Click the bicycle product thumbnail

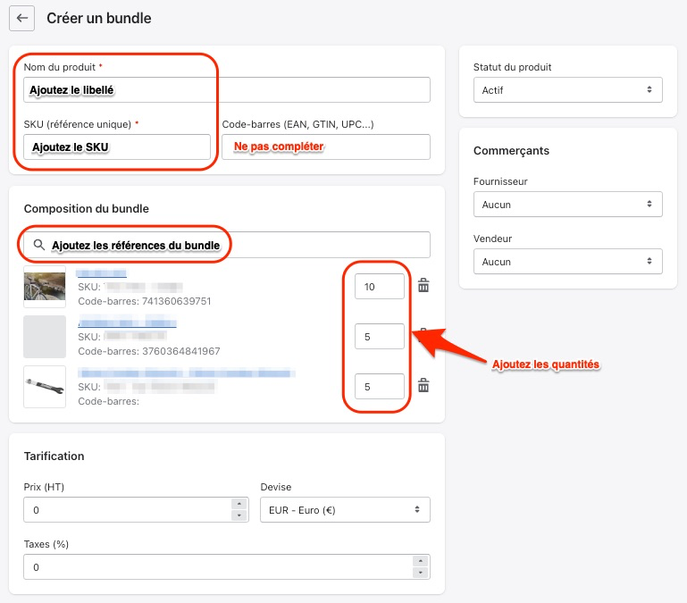click(45, 287)
